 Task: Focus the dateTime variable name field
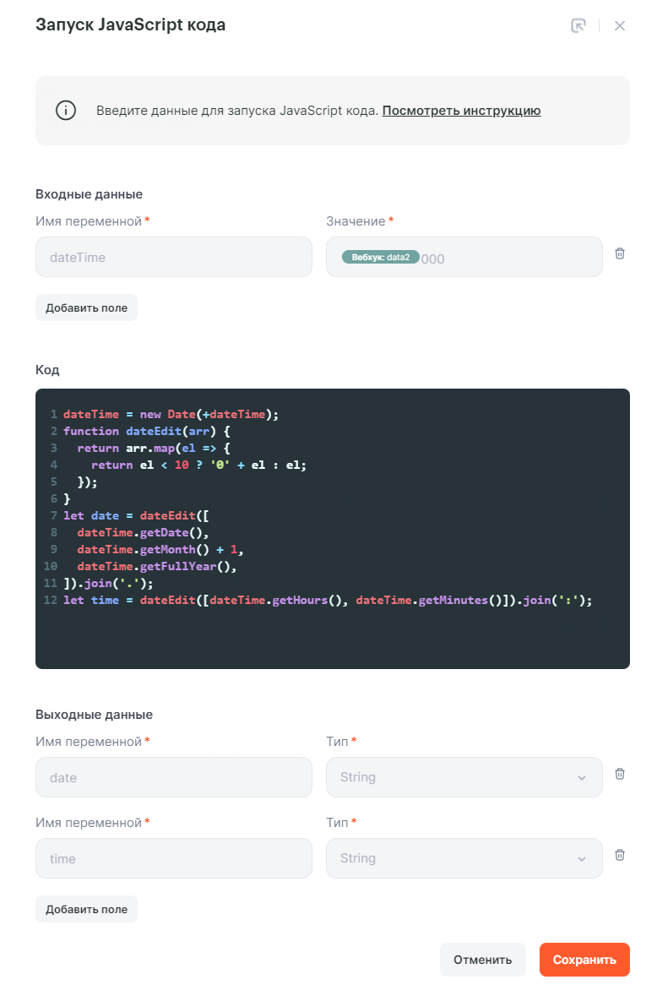click(173, 257)
